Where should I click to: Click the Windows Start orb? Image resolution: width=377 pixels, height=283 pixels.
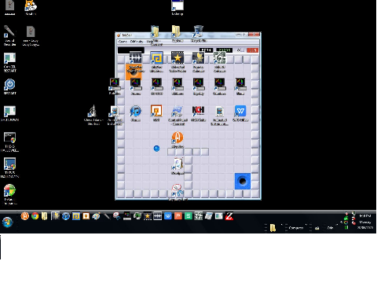pos(7,222)
